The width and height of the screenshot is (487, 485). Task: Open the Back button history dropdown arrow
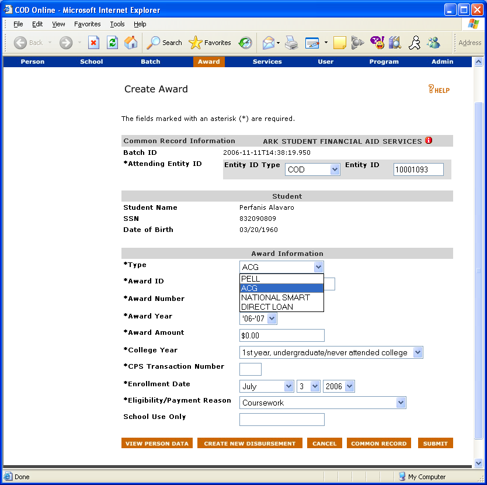(50, 43)
